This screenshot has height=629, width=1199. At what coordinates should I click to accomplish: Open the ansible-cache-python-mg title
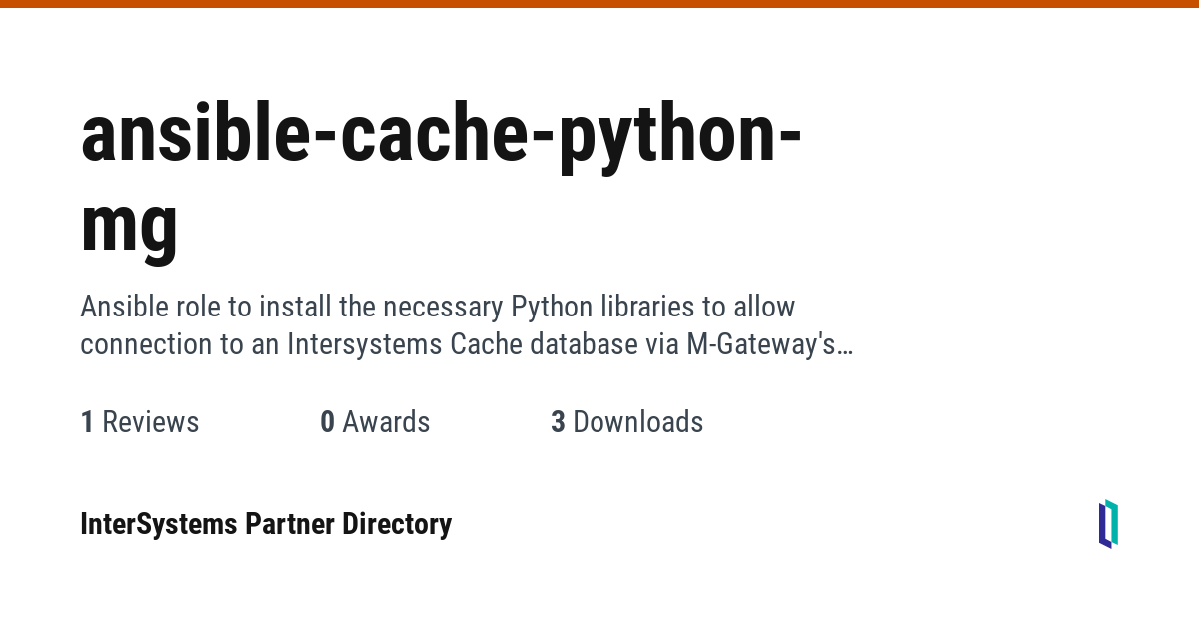pos(440,135)
